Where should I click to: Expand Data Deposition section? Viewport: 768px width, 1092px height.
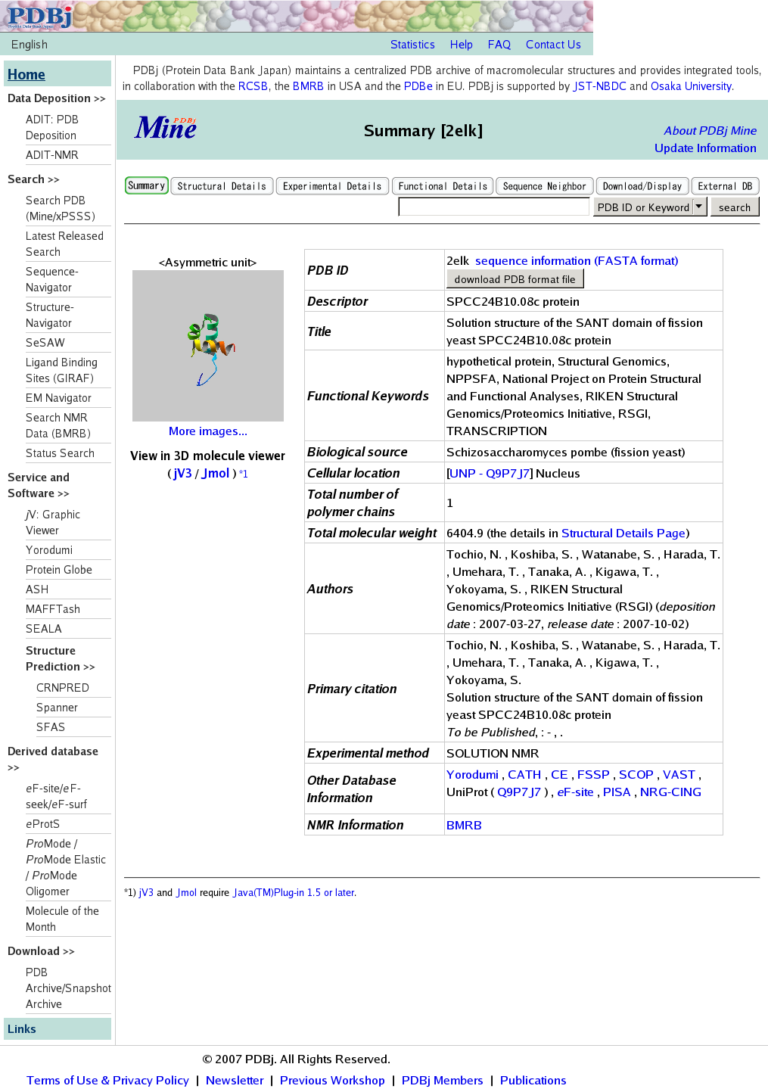coord(57,98)
